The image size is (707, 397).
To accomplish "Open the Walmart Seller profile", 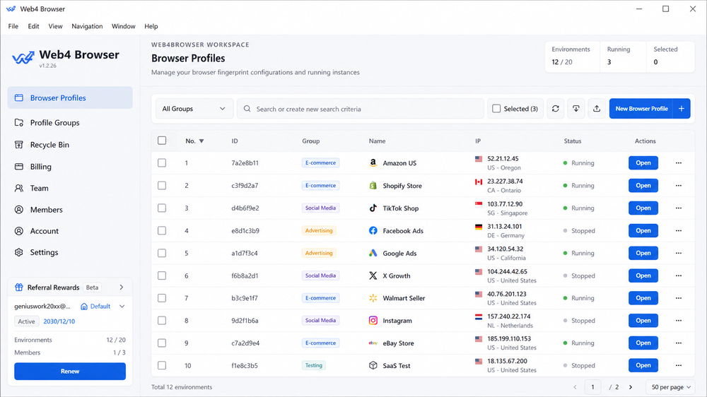I will (643, 298).
